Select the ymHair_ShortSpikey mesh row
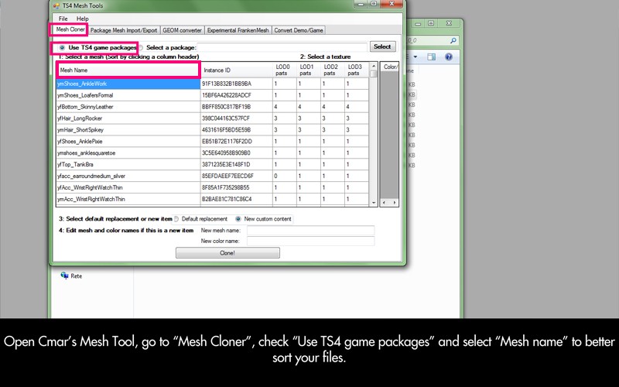 coord(128,129)
